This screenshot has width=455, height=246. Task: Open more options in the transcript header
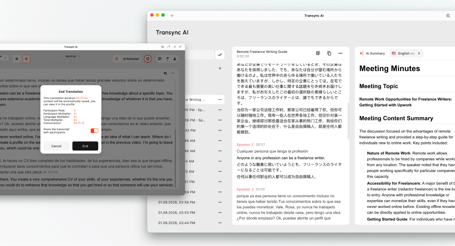pyautogui.click(x=340, y=53)
